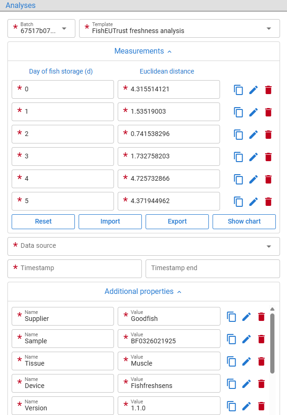Copy the Tissue property row
Screen dimensions: 287x415
click(x=232, y=361)
